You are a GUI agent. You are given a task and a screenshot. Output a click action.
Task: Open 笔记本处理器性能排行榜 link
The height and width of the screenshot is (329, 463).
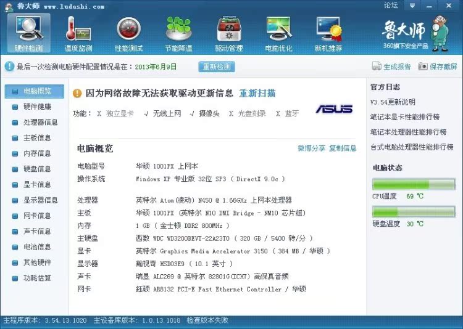(409, 132)
